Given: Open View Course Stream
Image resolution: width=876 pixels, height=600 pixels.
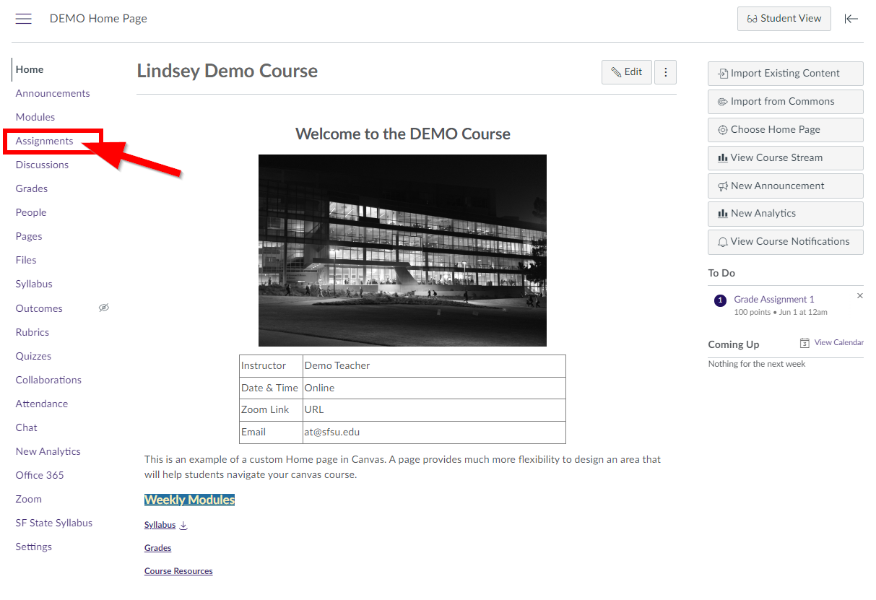Looking at the screenshot, I should click(x=786, y=158).
